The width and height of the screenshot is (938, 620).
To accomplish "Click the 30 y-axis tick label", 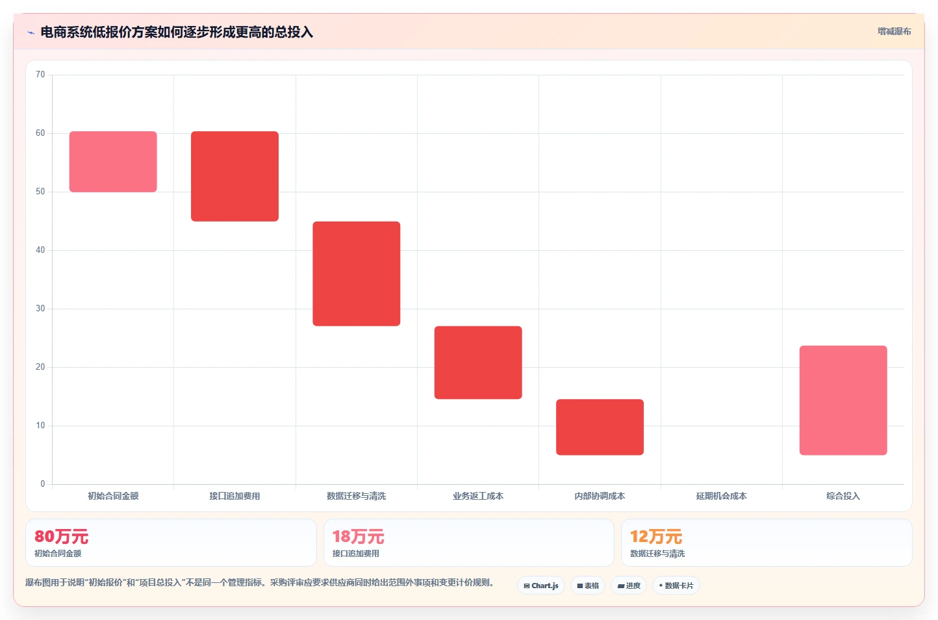I will (40, 309).
